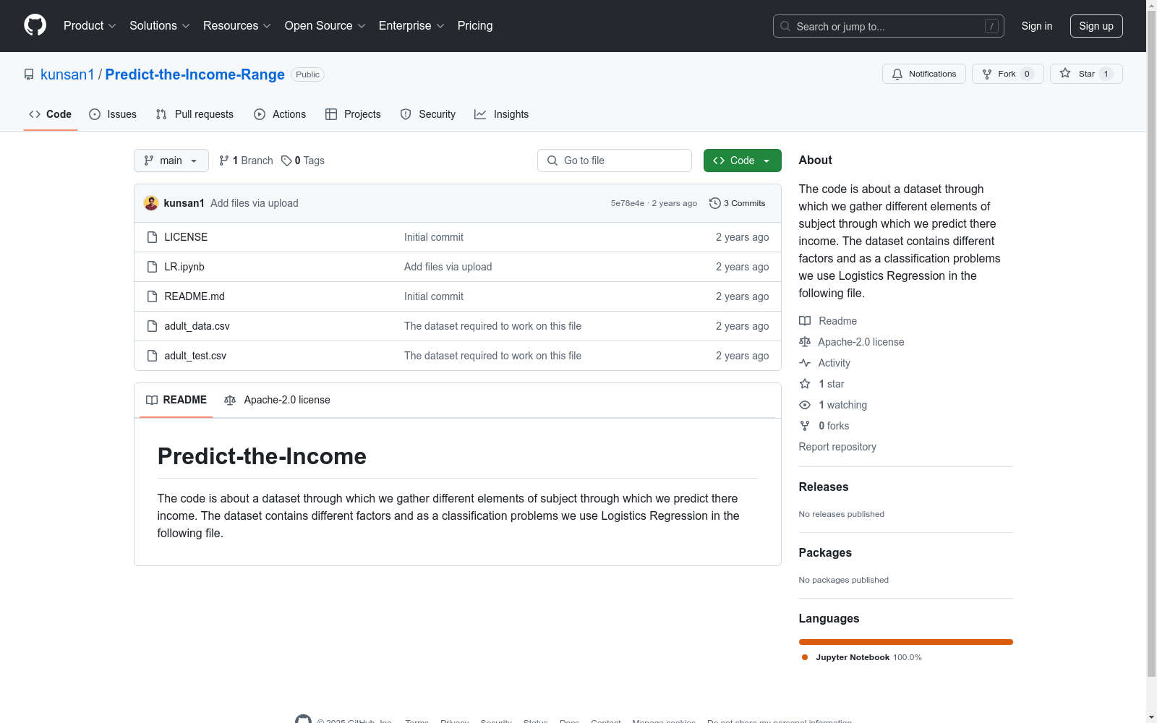Open adult_data.csv's dataset commit message

tap(492, 326)
